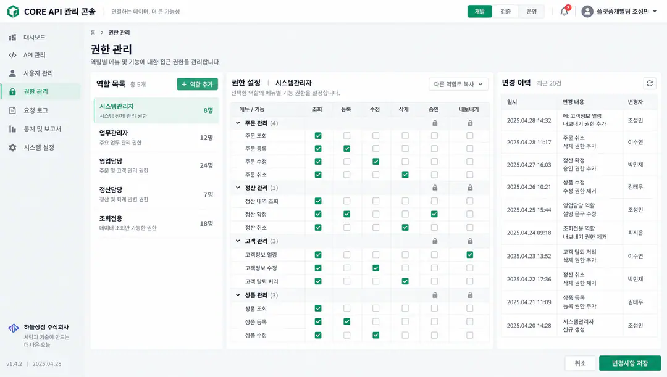Check 내보내기 for 주문 조회
667x377 pixels.
coord(469,136)
